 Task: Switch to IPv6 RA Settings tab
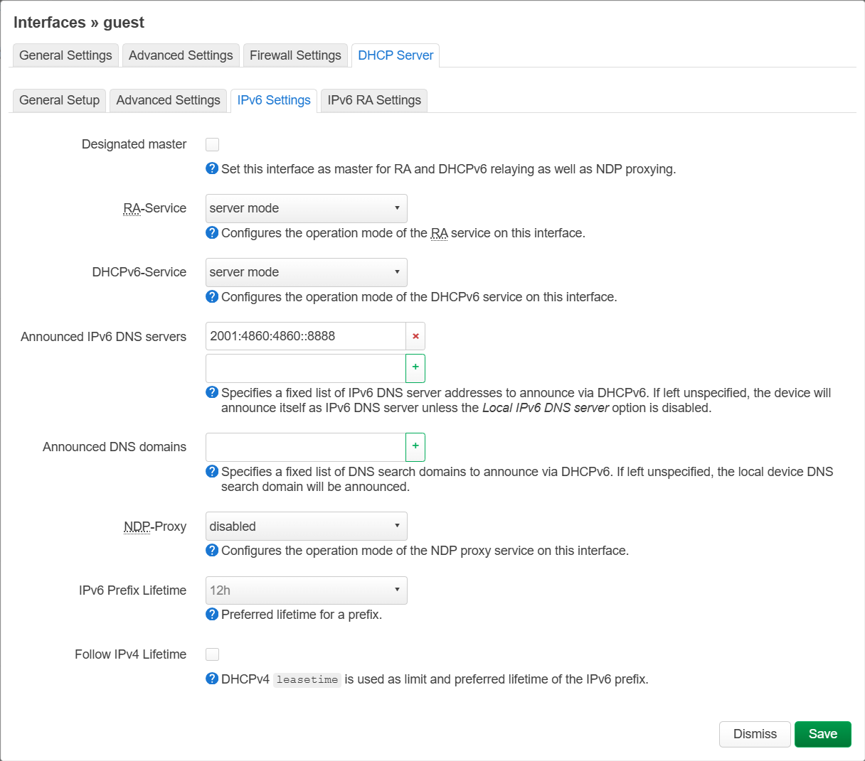click(x=374, y=100)
